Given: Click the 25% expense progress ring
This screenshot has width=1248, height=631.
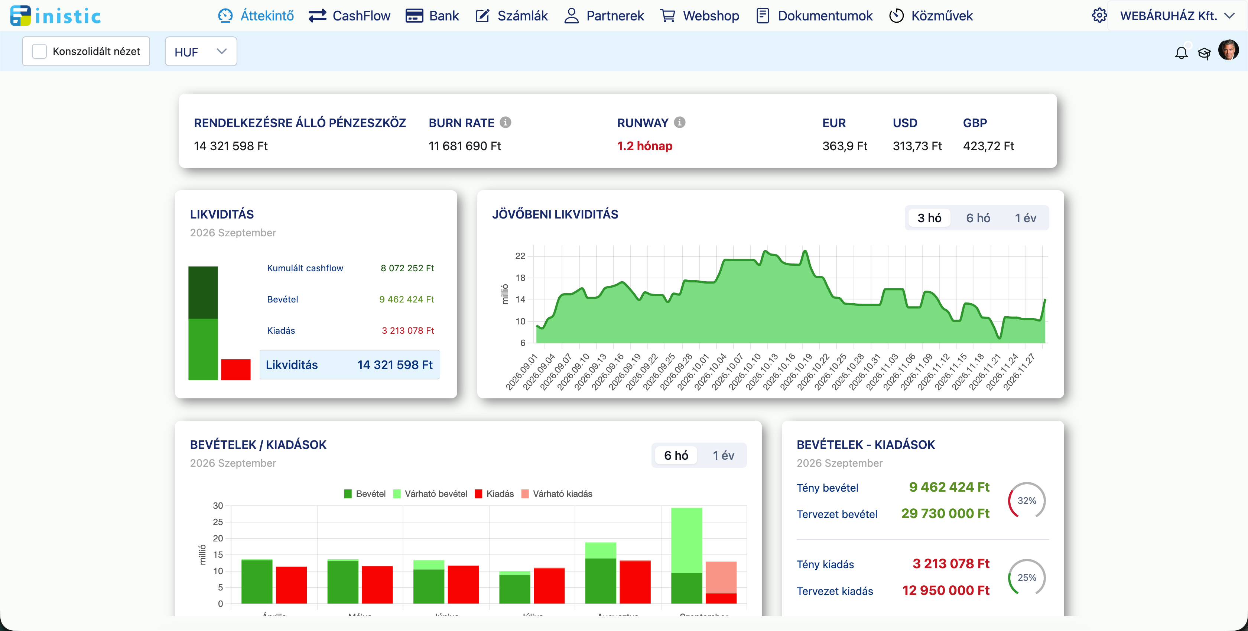Looking at the screenshot, I should click(1027, 577).
